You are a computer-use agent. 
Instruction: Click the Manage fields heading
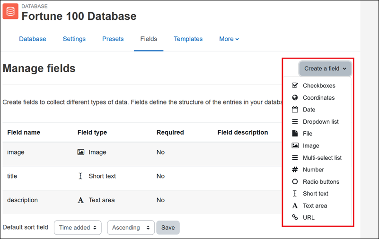click(39, 68)
